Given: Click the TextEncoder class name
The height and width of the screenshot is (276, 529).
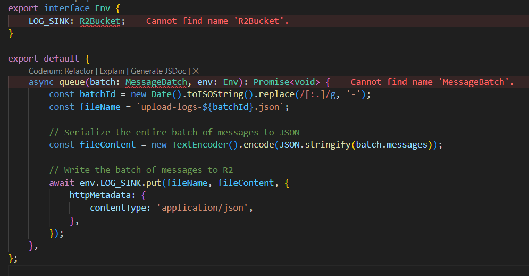Looking at the screenshot, I should [200, 145].
